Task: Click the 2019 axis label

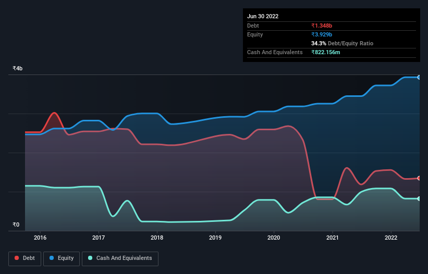Action: [x=215, y=238]
